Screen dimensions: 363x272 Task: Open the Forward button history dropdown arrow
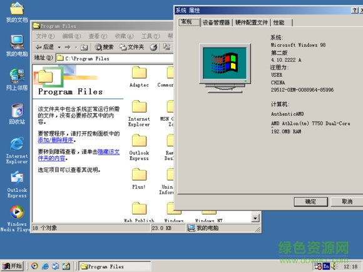(x=76, y=48)
